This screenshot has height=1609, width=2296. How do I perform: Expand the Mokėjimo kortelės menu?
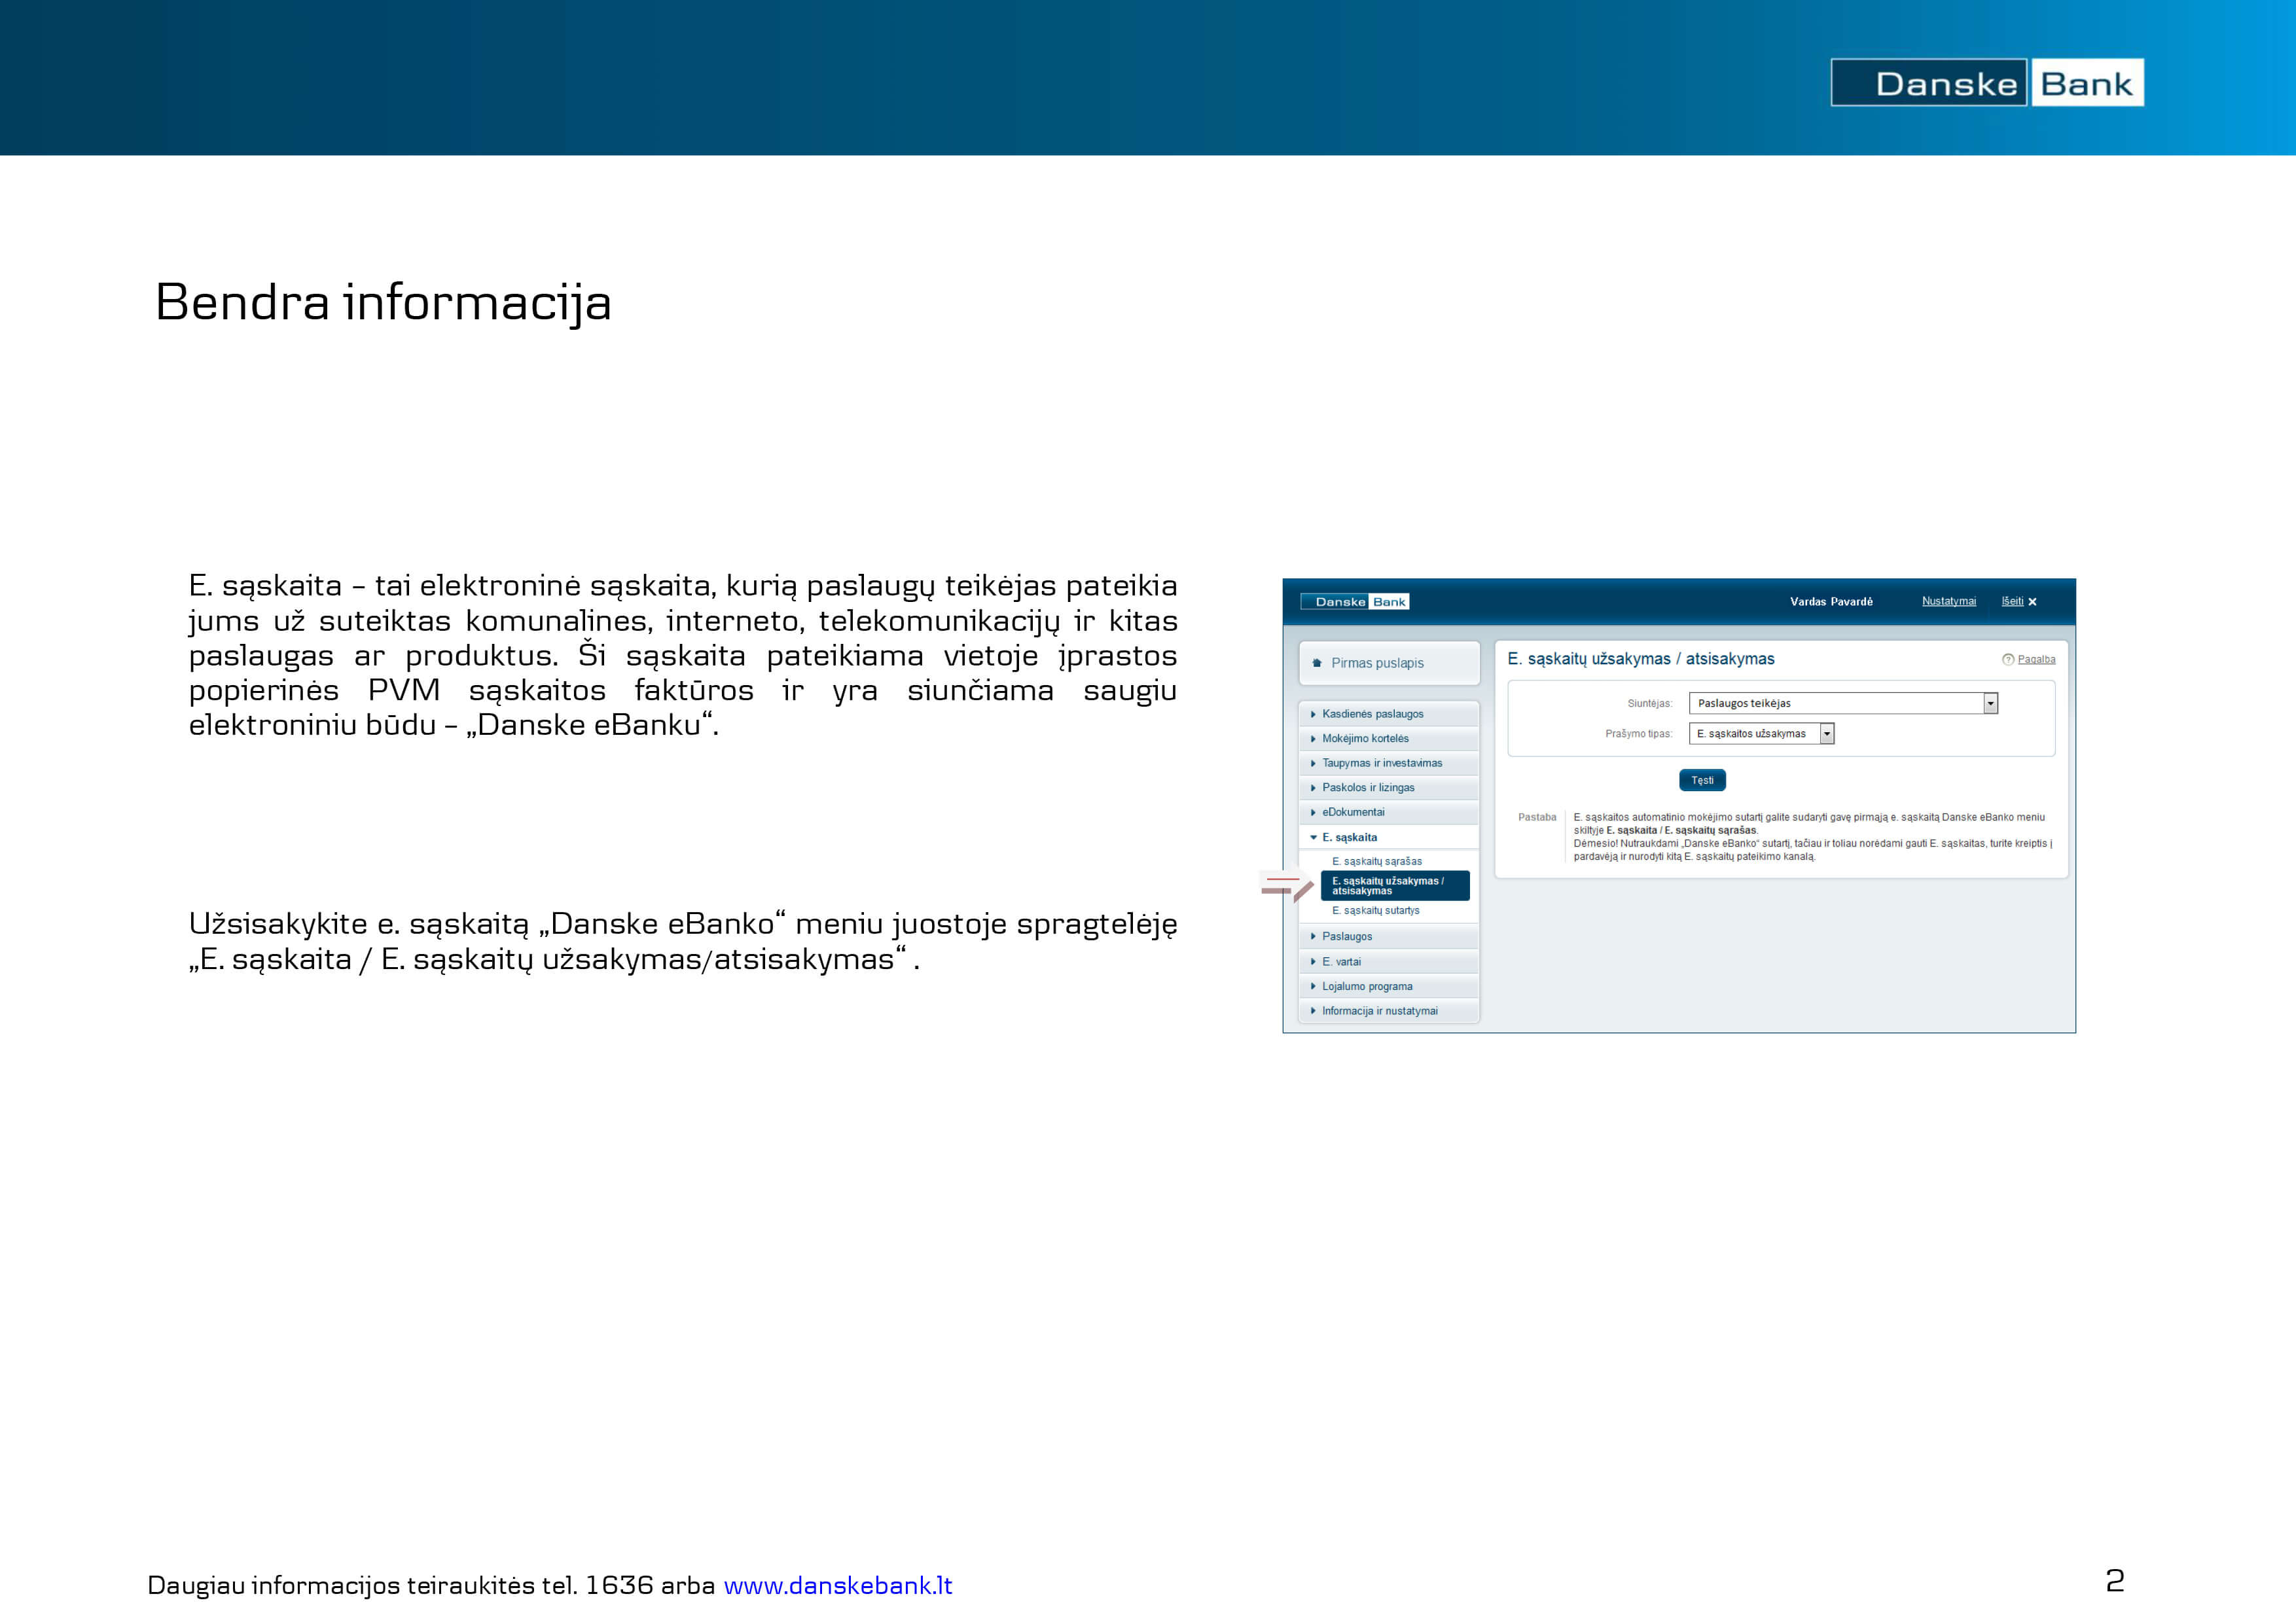pos(1388,738)
